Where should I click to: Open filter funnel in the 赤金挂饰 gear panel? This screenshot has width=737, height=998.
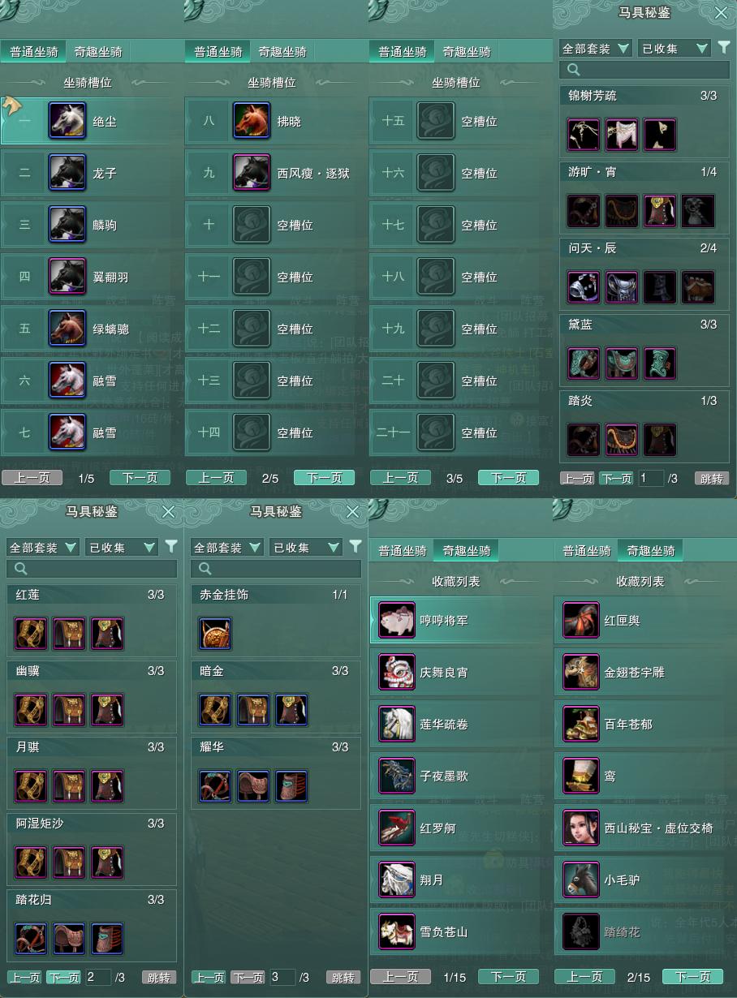356,546
